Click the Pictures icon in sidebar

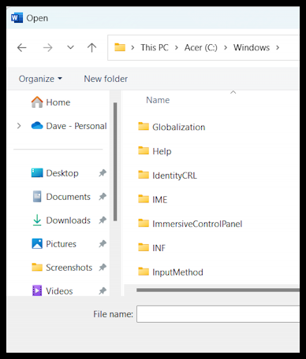pos(37,244)
